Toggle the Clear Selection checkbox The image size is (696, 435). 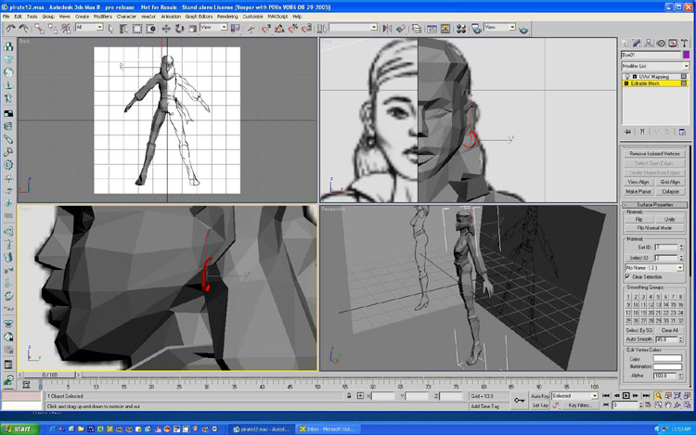pyautogui.click(x=628, y=276)
